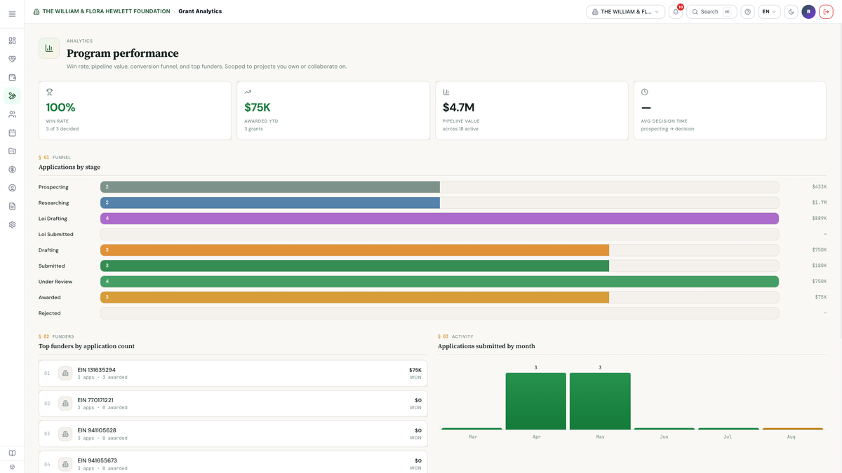The image size is (842, 473).
Task: Click the purple Loi Drafting funnel bar
Action: click(439, 219)
